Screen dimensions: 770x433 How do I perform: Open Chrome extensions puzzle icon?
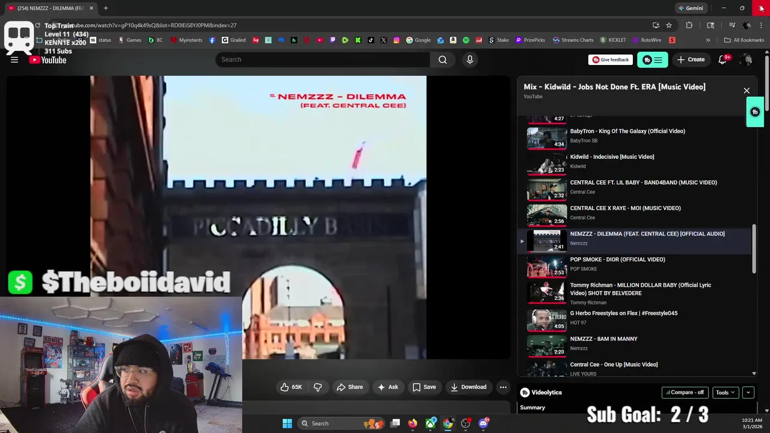point(689,25)
